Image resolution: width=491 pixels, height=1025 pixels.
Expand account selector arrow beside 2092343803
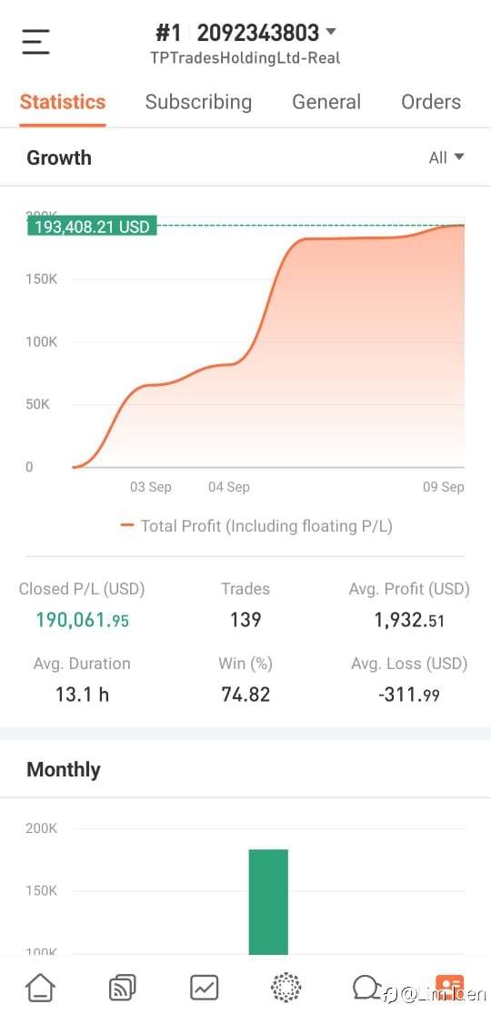(x=330, y=31)
